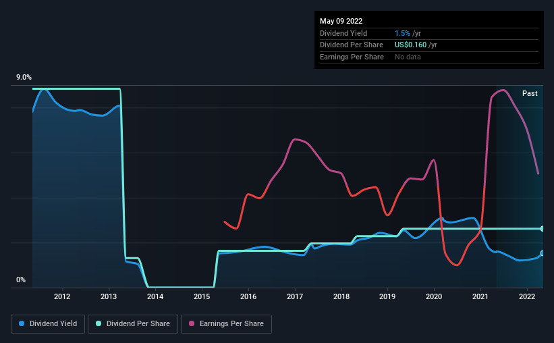Click the teal Dividend Per Share legend dot
This screenshot has width=554, height=343.
tap(99, 323)
